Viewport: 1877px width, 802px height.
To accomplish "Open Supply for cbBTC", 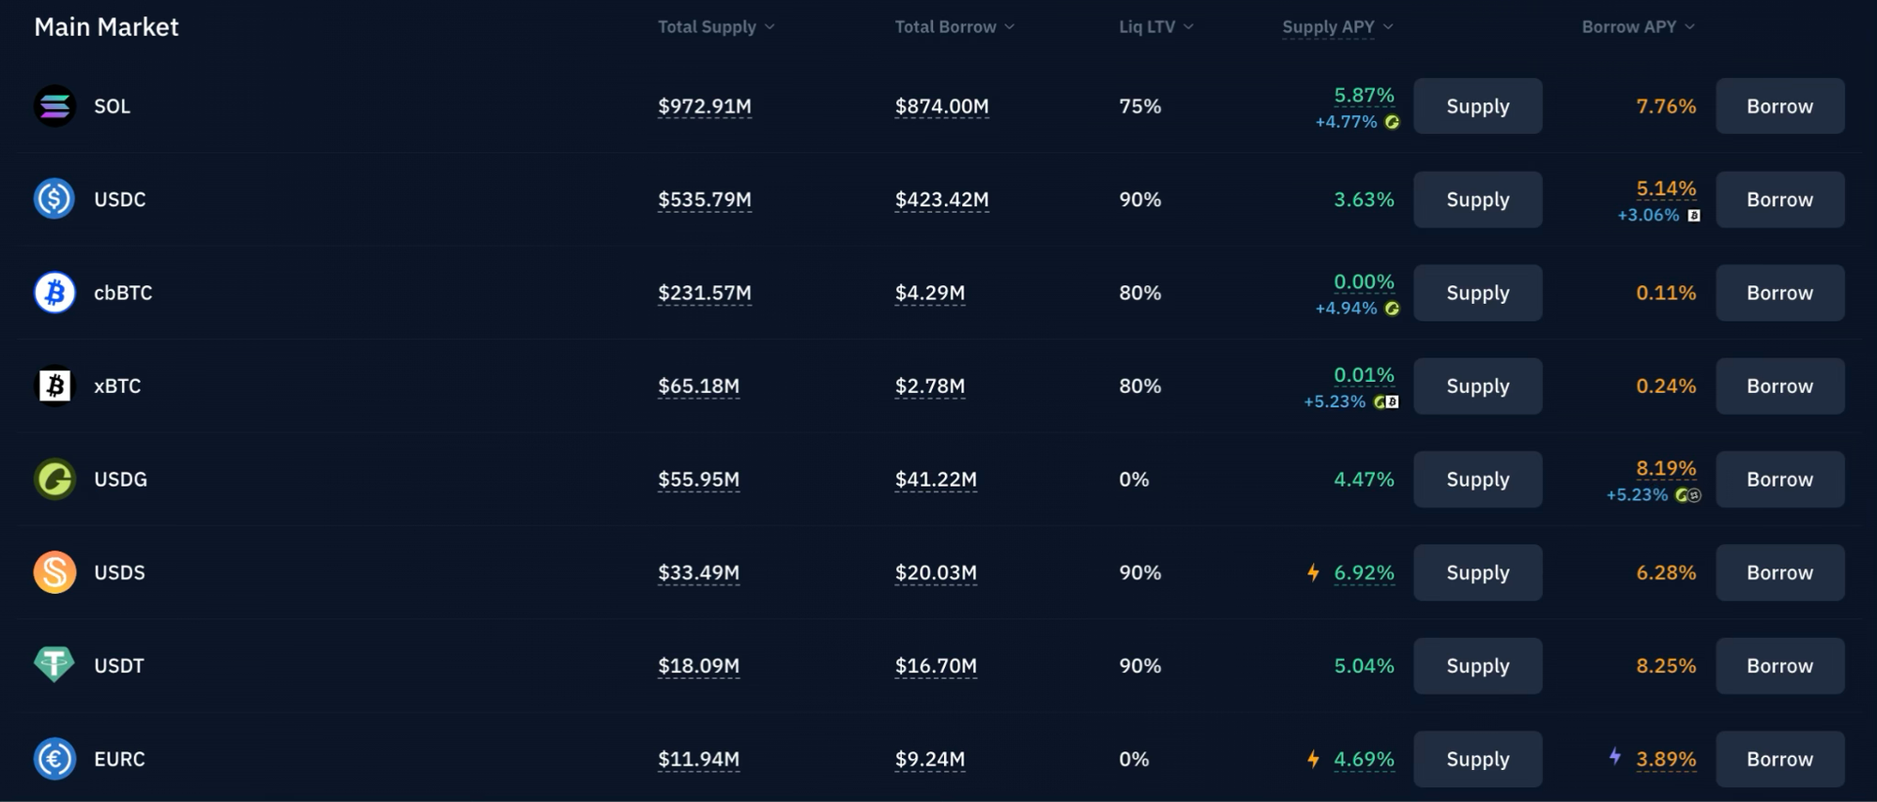I will click(1477, 293).
